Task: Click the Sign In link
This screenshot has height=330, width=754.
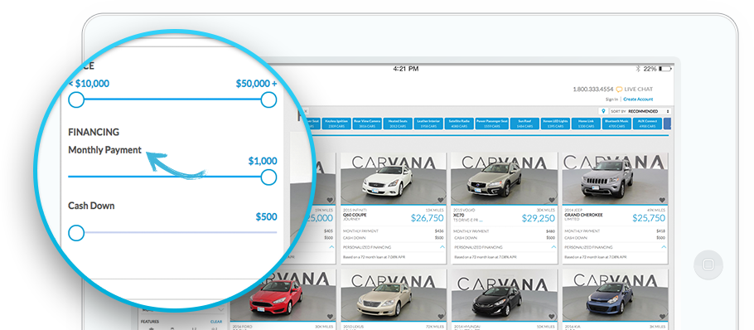Action: click(611, 99)
